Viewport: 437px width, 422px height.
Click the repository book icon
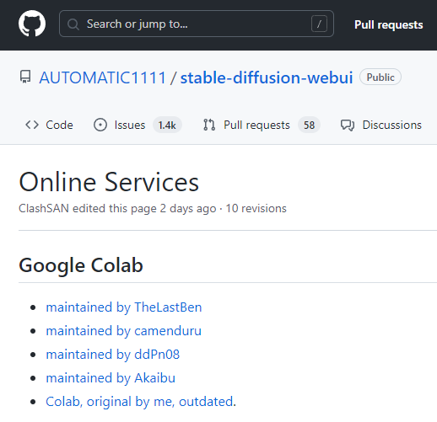[25, 77]
